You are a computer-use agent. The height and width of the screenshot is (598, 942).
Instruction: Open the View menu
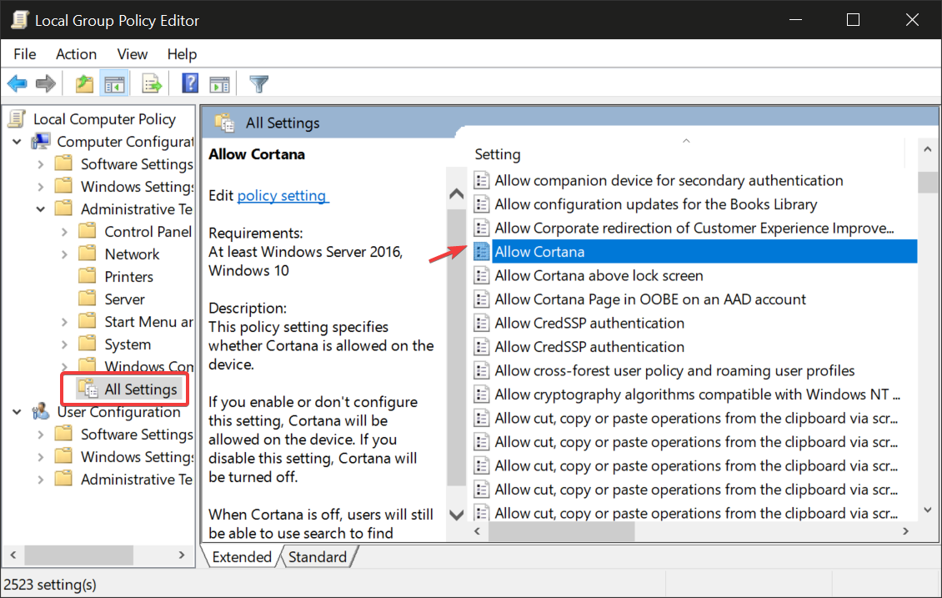click(x=133, y=54)
